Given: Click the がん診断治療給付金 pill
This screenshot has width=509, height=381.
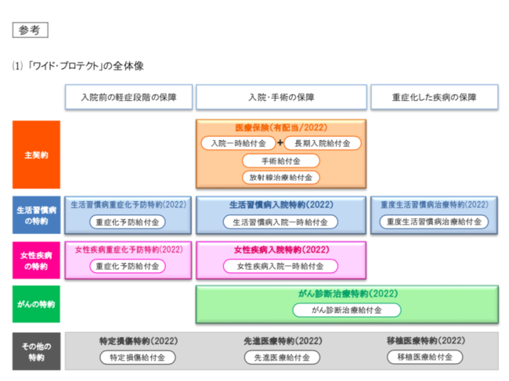Looking at the screenshot, I should 347,310.
